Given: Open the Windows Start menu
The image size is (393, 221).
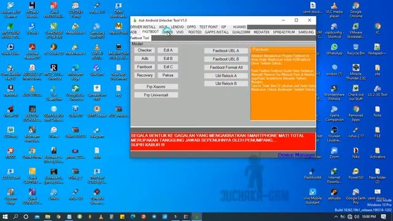Looking at the screenshot, I should tap(5, 217).
